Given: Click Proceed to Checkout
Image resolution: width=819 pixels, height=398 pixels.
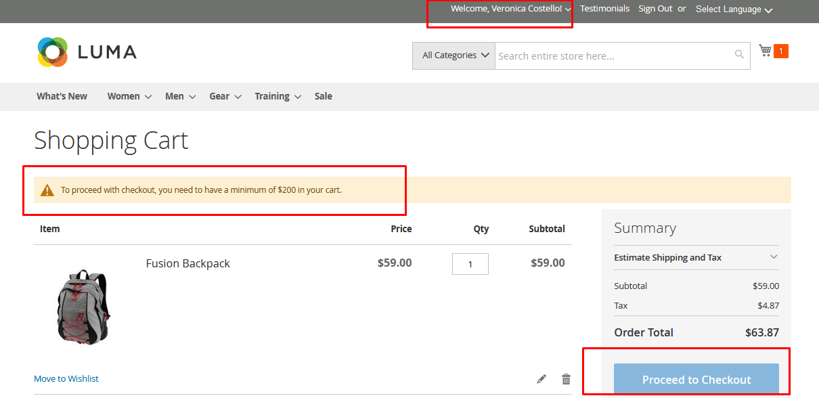Looking at the screenshot, I should click(696, 379).
